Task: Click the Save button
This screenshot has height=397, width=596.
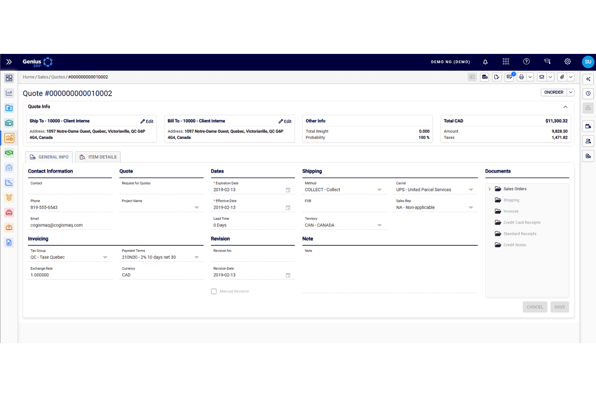Action: pyautogui.click(x=560, y=307)
